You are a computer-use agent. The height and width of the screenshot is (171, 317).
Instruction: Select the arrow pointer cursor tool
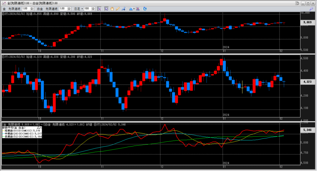(106, 9)
